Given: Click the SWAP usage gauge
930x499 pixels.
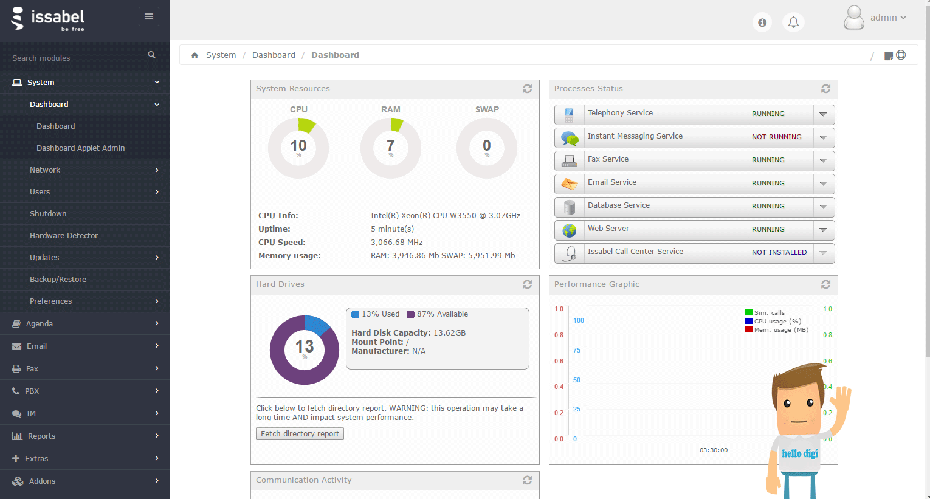Looking at the screenshot, I should pyautogui.click(x=487, y=148).
